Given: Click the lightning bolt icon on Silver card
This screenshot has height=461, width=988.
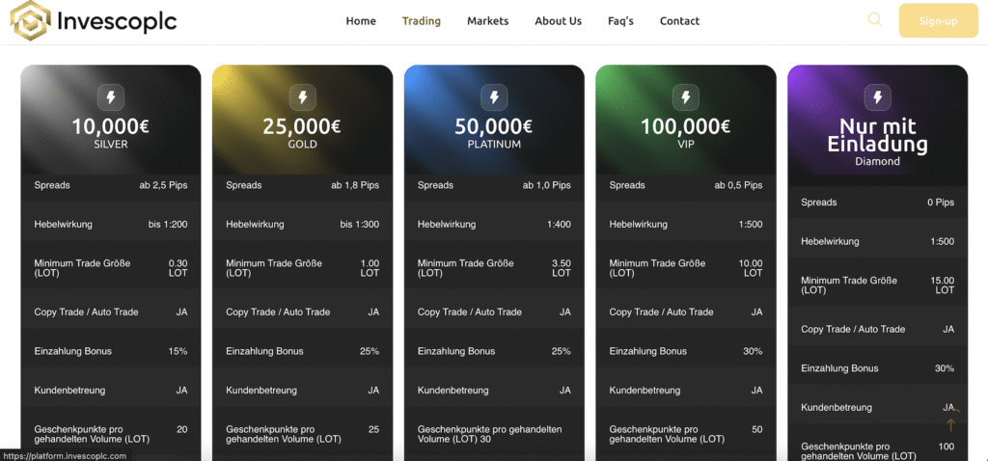Looking at the screenshot, I should pos(111,97).
